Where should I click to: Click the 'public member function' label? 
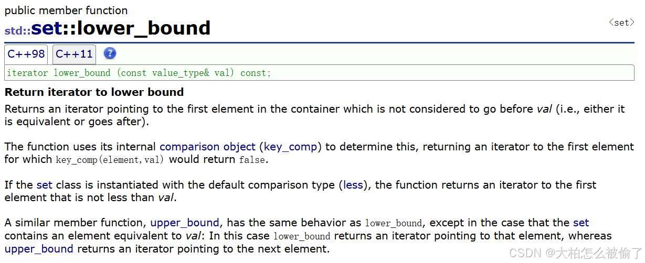66,10
